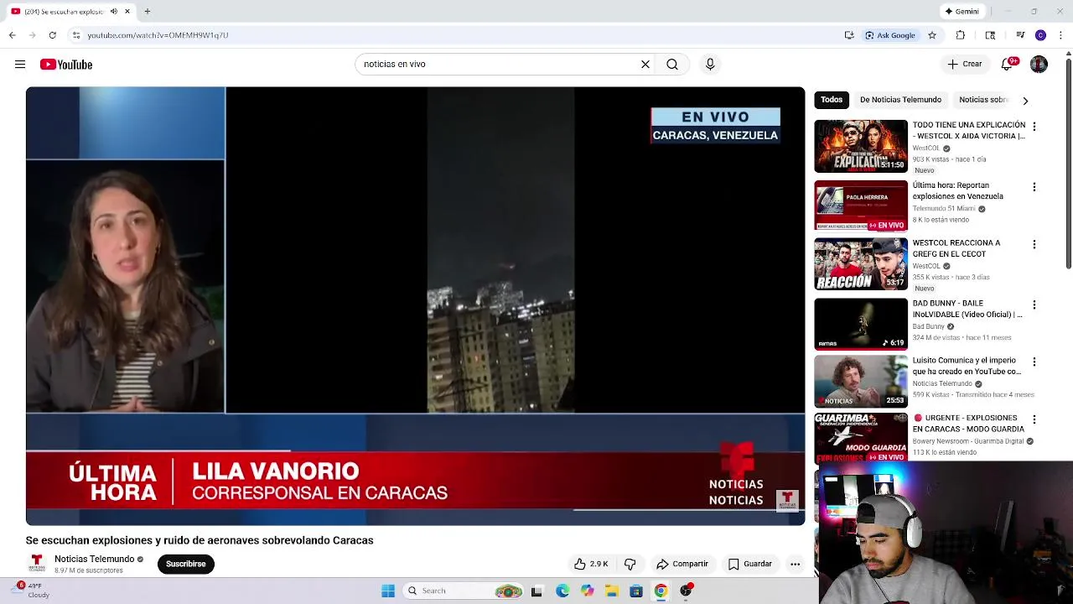Bookmark this page with the star icon
This screenshot has width=1073, height=604.
point(931,35)
